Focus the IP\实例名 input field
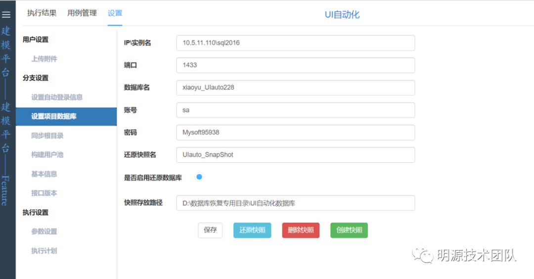 (x=296, y=43)
